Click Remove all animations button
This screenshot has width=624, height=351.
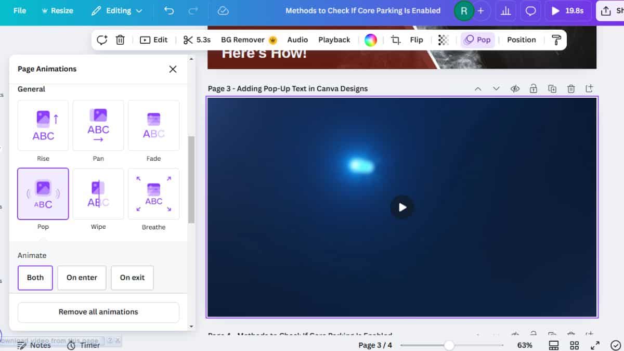[x=98, y=312]
